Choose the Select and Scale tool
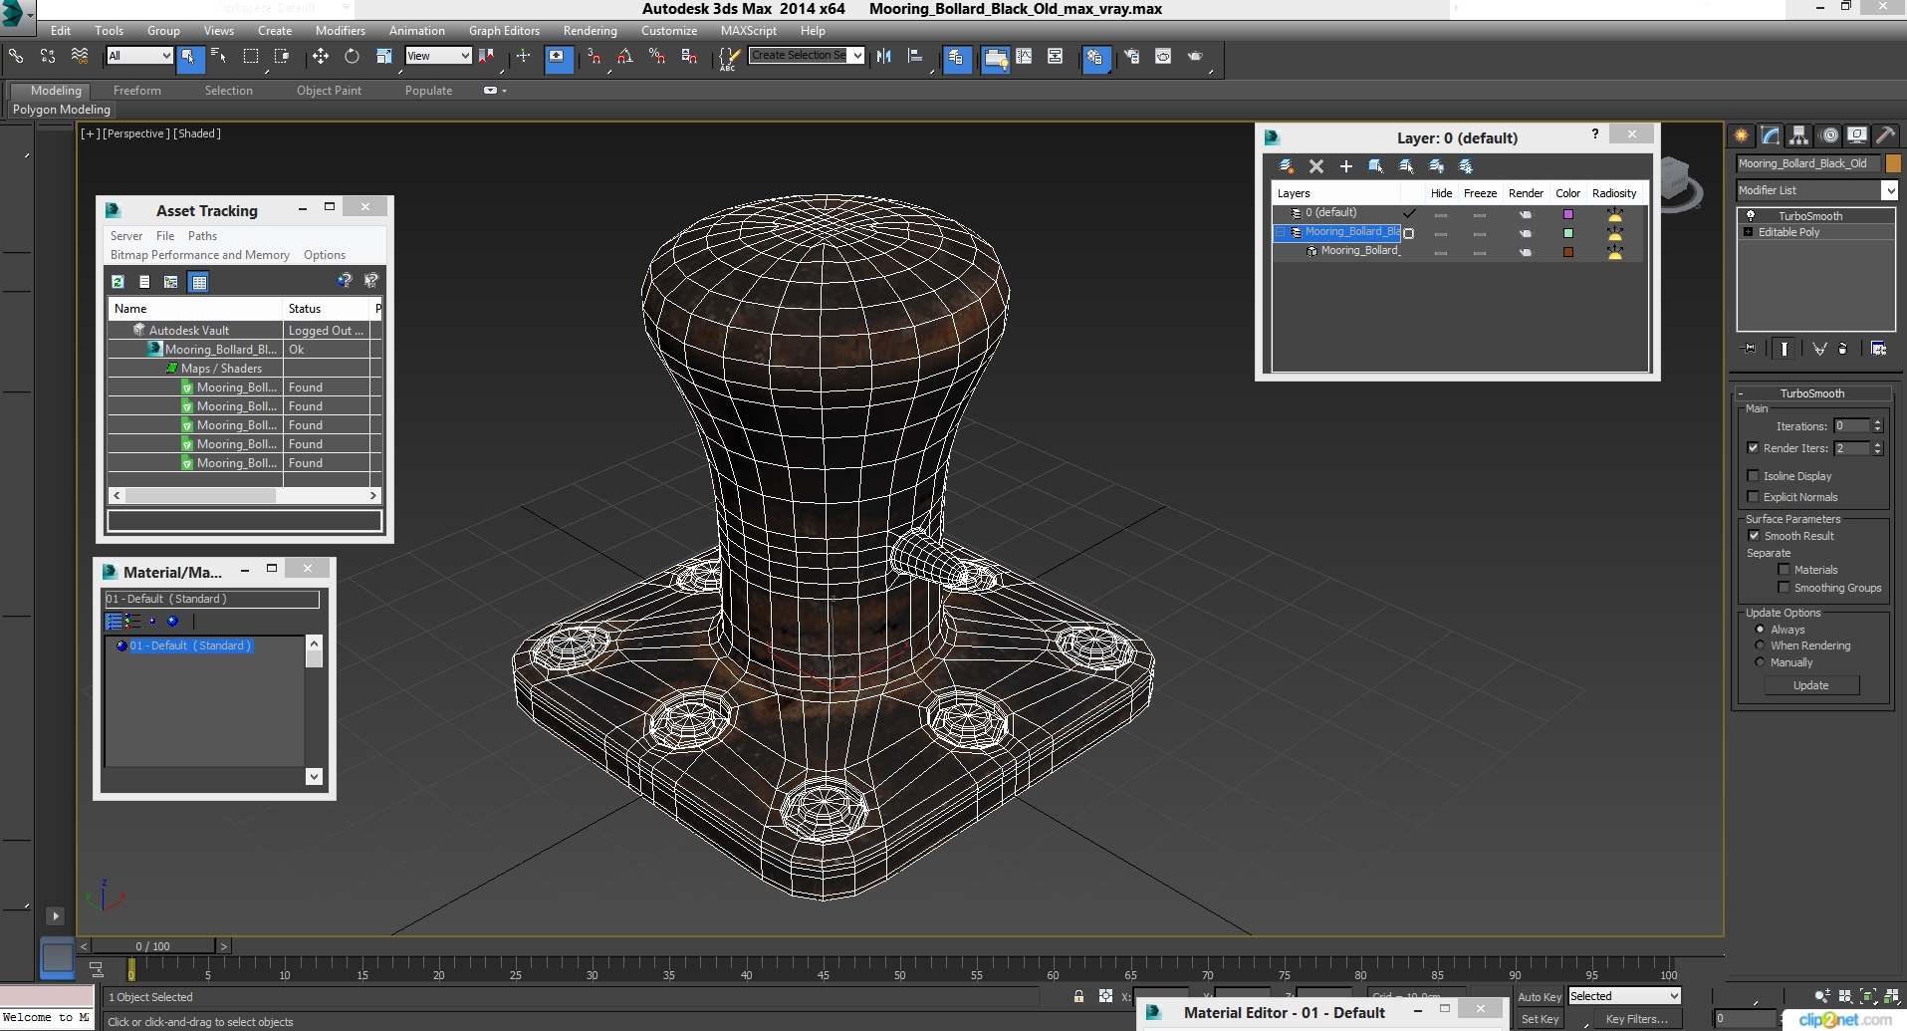This screenshot has height=1031, width=1907. pos(383,57)
